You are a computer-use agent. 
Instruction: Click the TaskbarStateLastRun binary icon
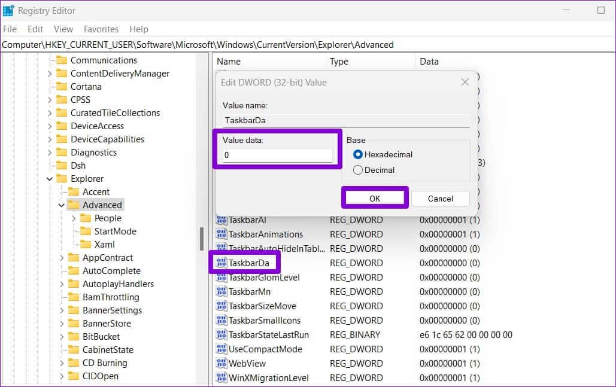221,334
